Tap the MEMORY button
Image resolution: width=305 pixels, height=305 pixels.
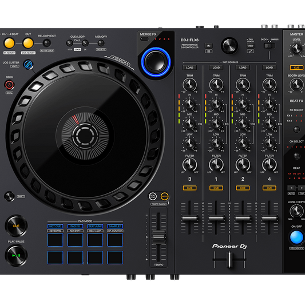tap(101, 43)
